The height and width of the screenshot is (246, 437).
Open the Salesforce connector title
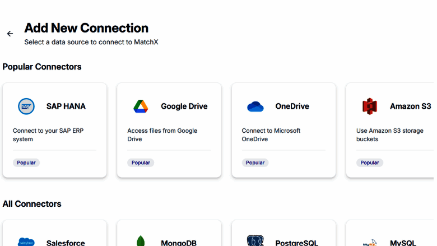pos(66,243)
